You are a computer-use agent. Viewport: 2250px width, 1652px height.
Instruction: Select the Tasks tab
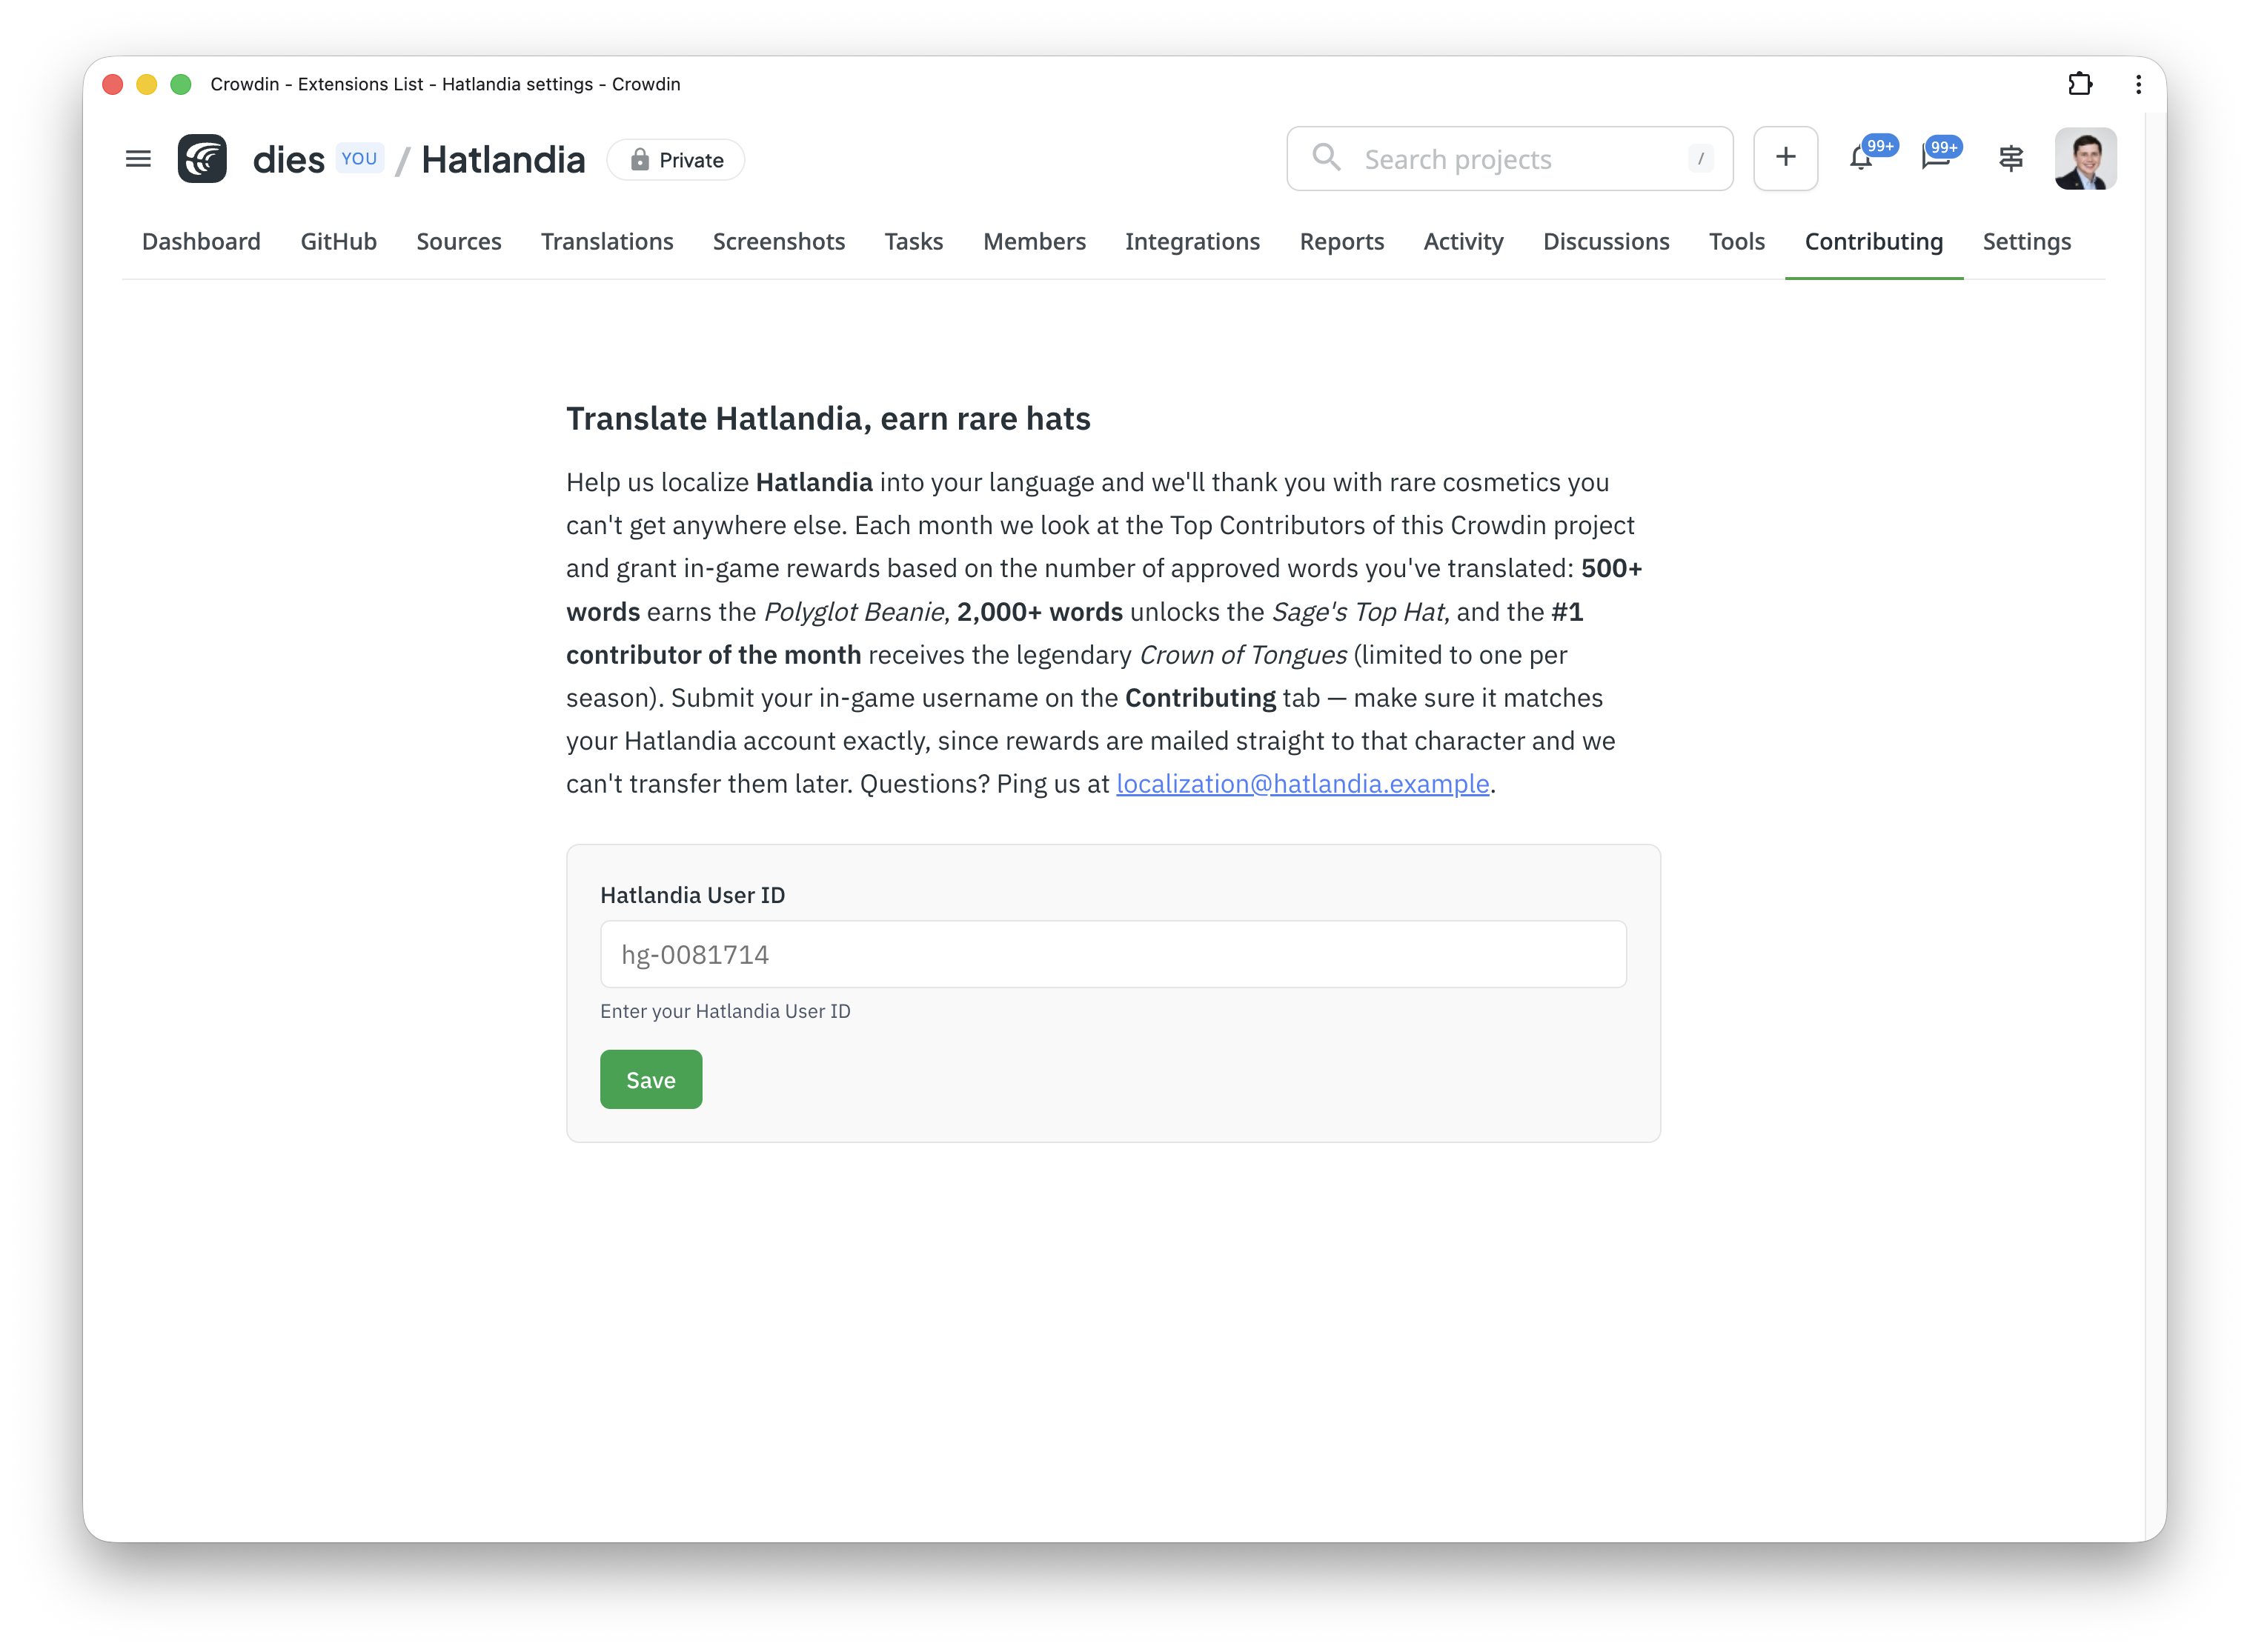pyautogui.click(x=913, y=241)
